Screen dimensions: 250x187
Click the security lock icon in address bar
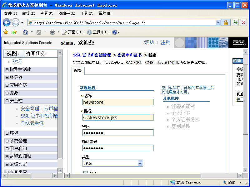(226, 22)
